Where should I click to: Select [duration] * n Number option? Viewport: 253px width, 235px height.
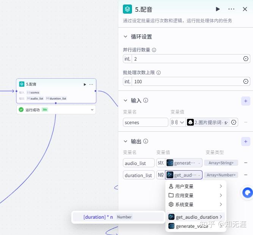tap(118, 217)
